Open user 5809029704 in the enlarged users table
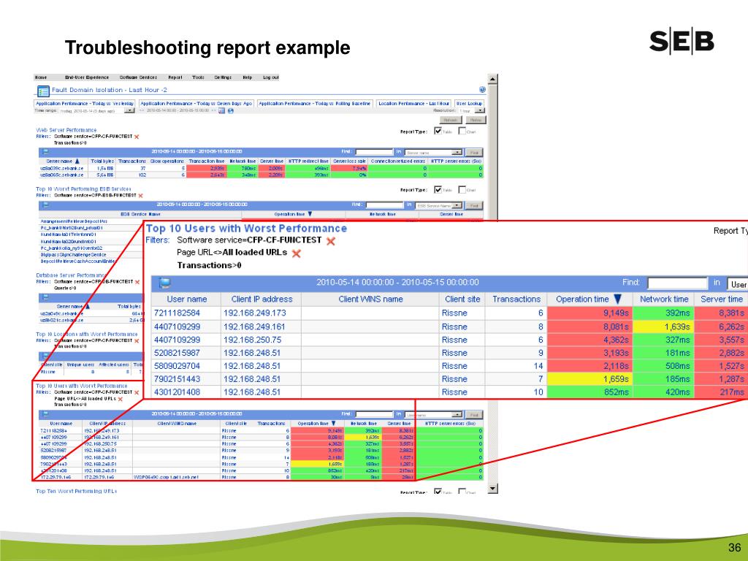Screen dimensions: 748x561 pos(177,367)
